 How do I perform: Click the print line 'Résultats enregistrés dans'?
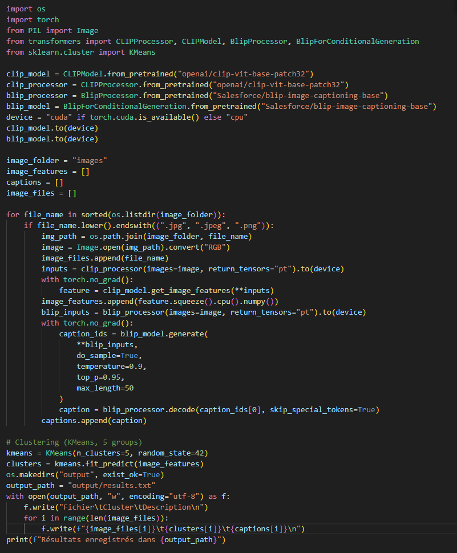tap(116, 540)
